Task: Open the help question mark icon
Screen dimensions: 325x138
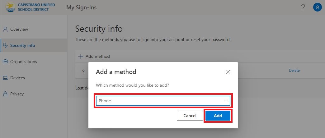Action: pos(303,7)
